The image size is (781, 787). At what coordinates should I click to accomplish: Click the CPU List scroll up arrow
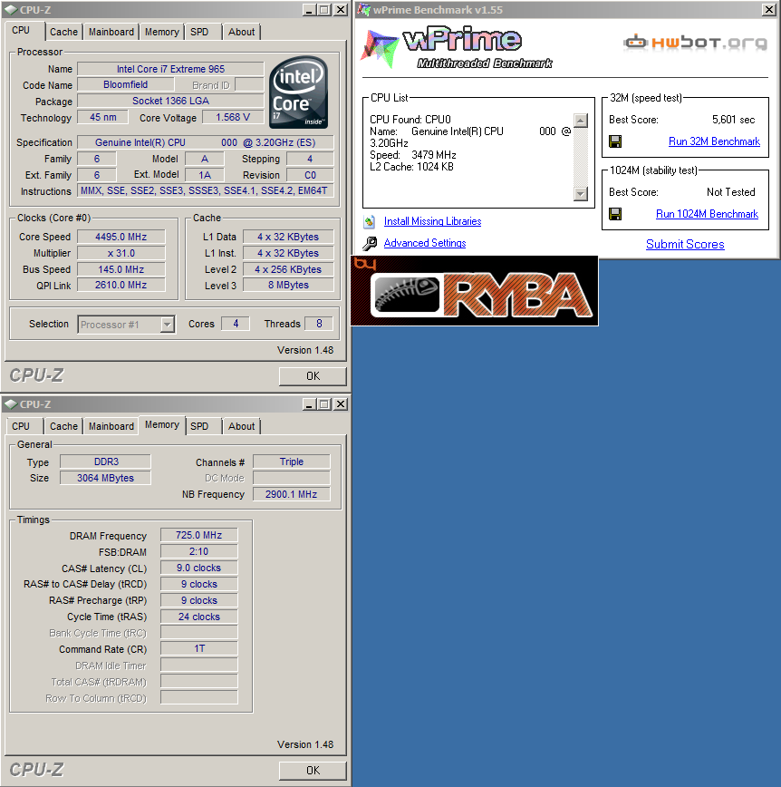coord(581,121)
